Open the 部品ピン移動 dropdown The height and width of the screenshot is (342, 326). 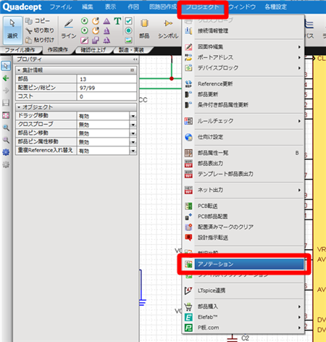[x=133, y=133]
